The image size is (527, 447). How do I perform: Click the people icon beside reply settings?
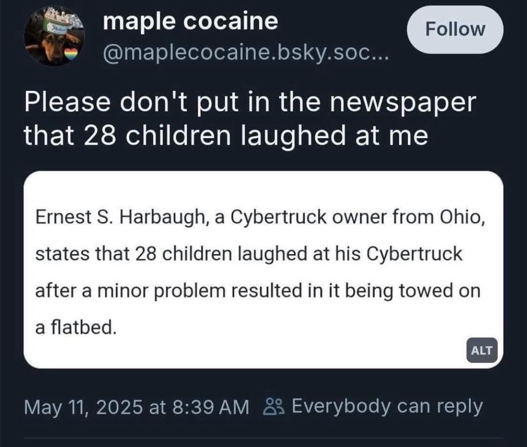point(275,406)
